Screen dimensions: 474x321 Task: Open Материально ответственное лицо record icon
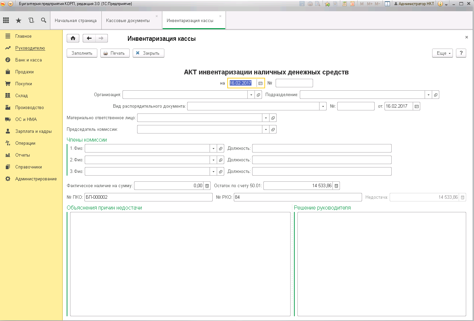pyautogui.click(x=273, y=118)
